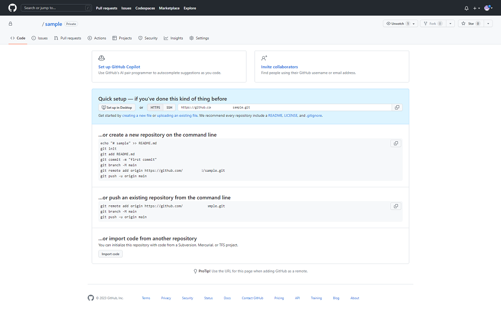Open the user avatar profile menu
This screenshot has height=314, width=501.
pyautogui.click(x=488, y=8)
